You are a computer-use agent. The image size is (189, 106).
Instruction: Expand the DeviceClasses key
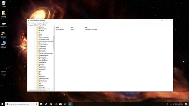point(36,52)
